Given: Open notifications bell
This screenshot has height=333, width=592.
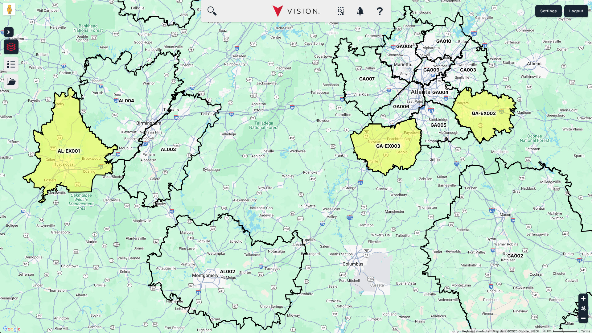Looking at the screenshot, I should point(360,11).
